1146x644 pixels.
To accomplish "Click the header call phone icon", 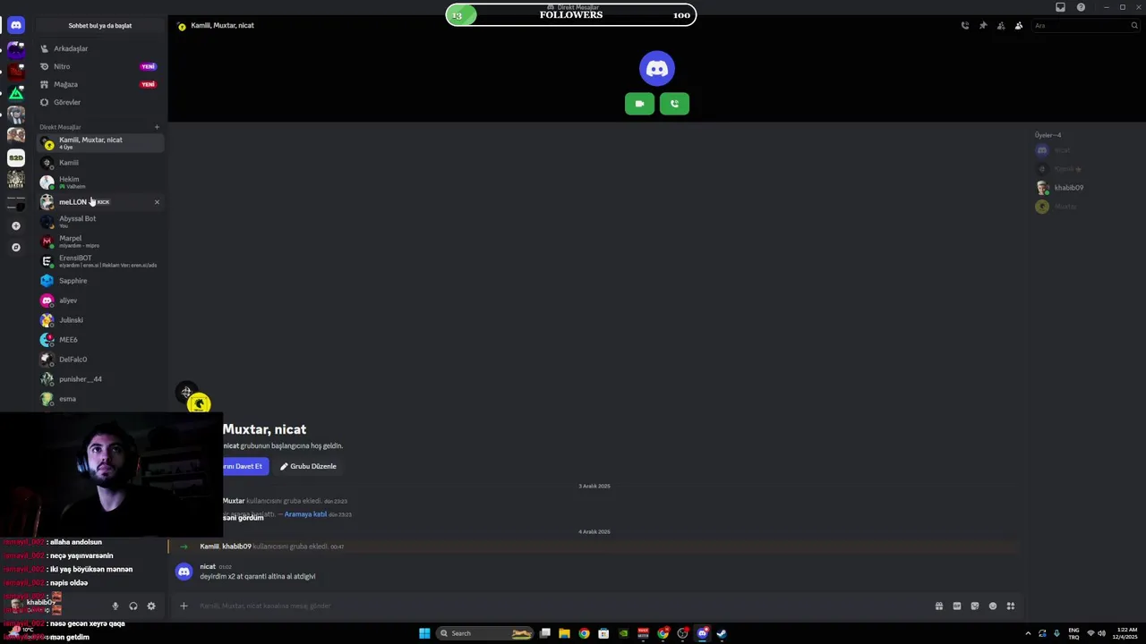I will 964,26.
